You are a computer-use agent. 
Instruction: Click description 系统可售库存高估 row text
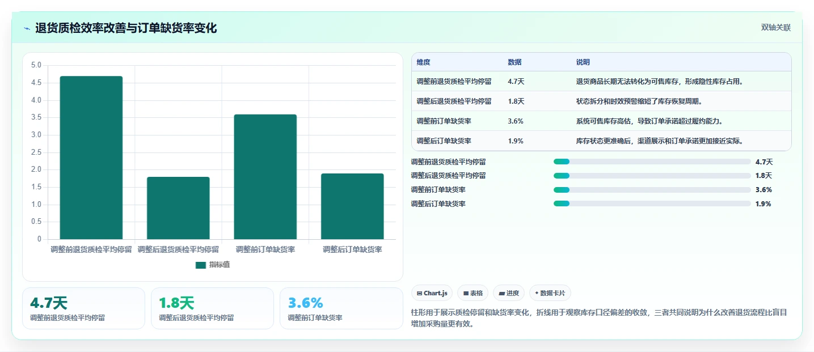649,121
